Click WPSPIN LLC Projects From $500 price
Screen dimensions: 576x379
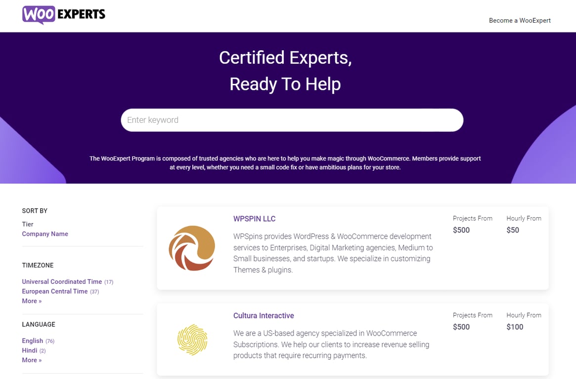(461, 230)
